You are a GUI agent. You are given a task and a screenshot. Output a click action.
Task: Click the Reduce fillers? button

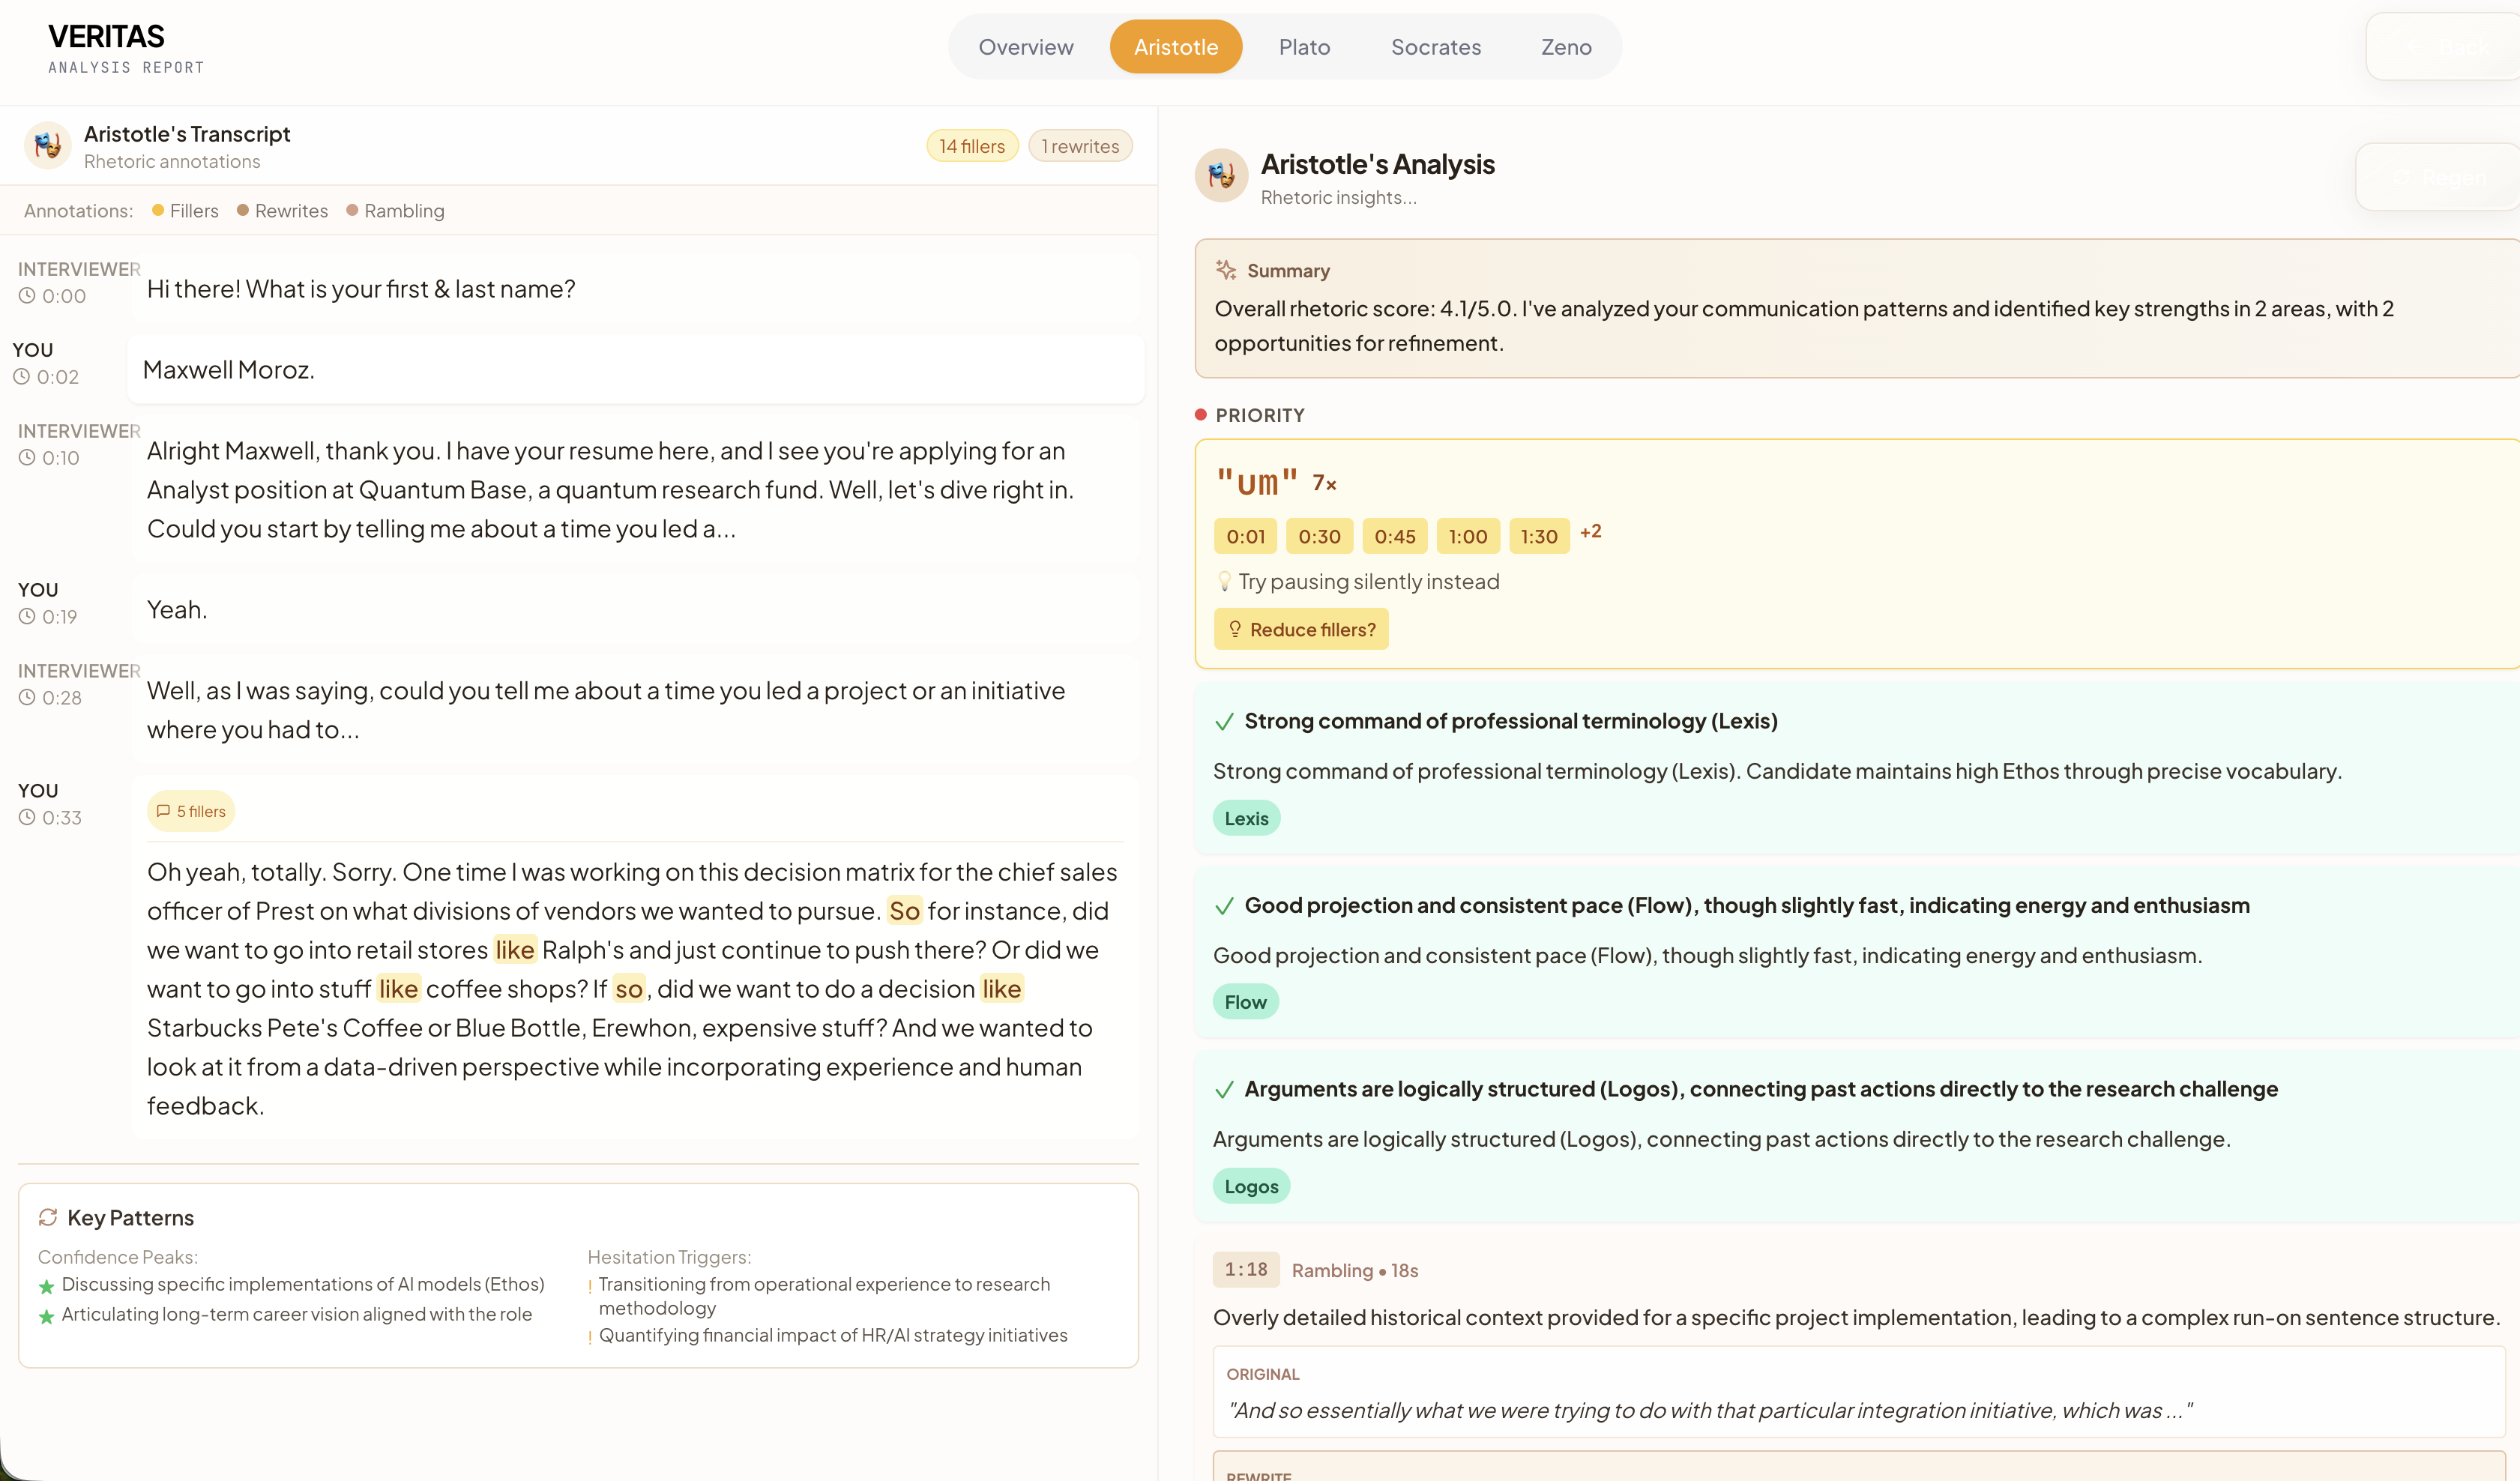[1300, 629]
